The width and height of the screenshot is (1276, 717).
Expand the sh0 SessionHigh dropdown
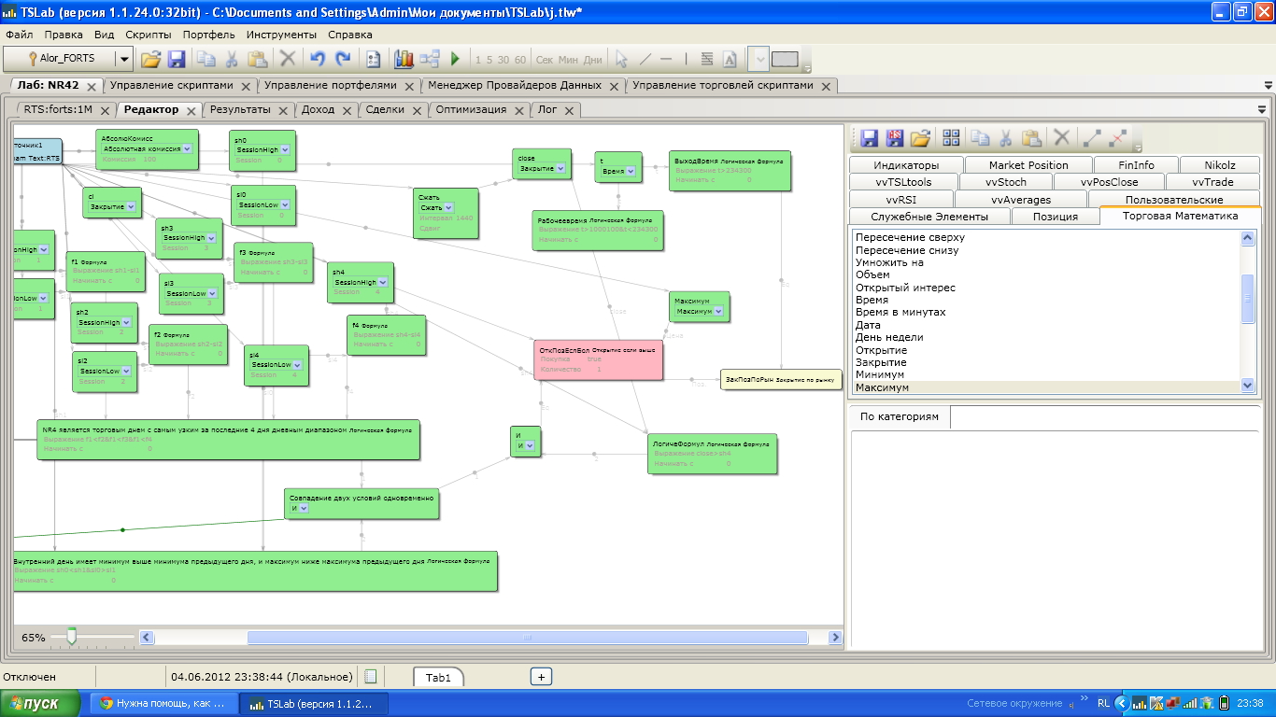click(285, 149)
